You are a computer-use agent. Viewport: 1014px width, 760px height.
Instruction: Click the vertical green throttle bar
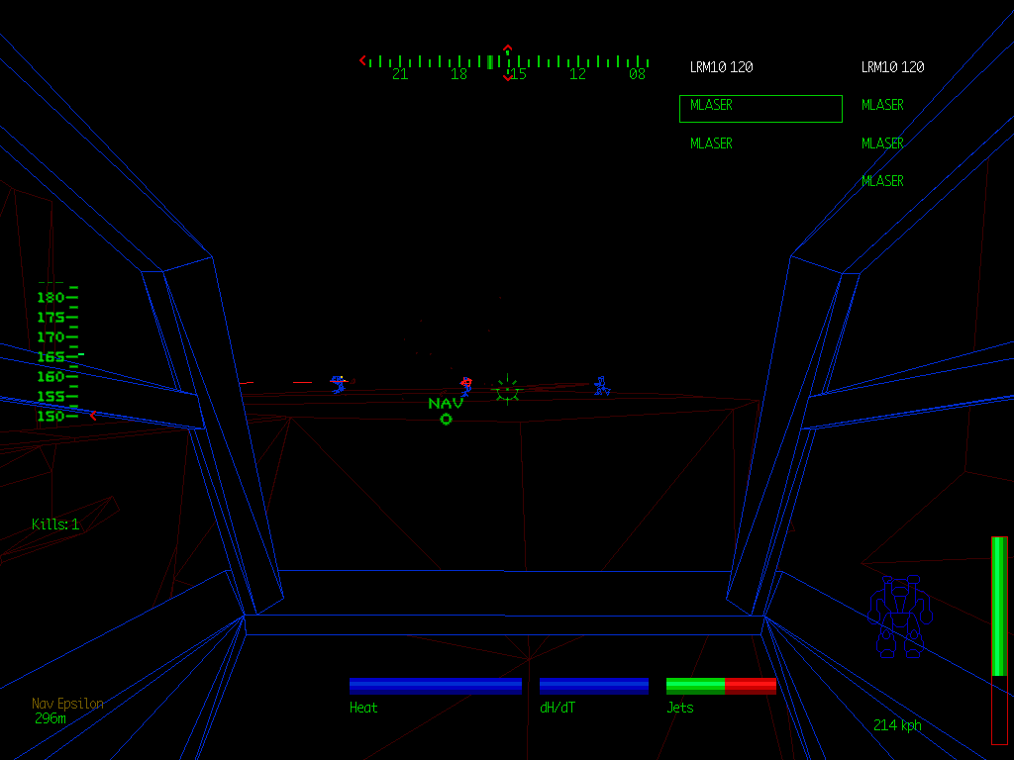pos(999,606)
